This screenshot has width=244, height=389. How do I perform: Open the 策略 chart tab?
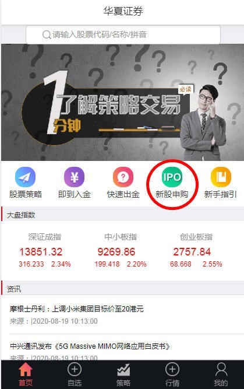[123, 374]
